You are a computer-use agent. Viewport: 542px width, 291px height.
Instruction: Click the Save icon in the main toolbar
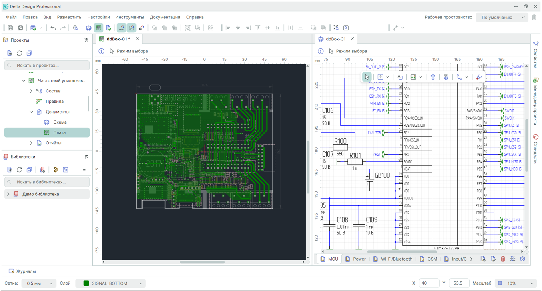click(x=10, y=28)
